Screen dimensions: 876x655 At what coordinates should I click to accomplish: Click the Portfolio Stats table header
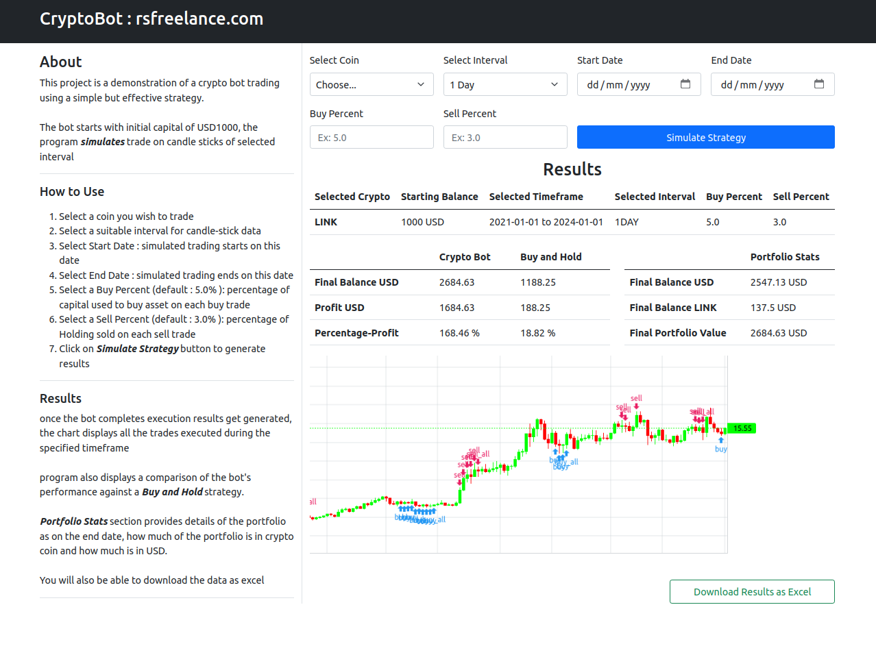[x=784, y=257]
